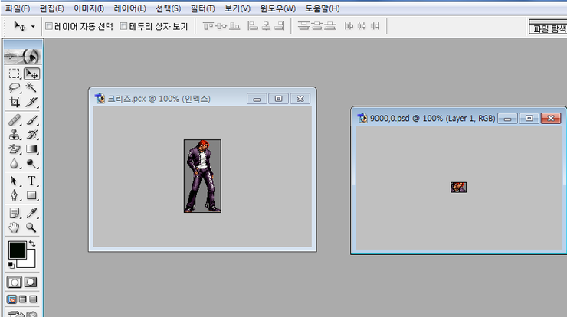Select the Zoom tool
The image size is (567, 317).
click(x=32, y=227)
